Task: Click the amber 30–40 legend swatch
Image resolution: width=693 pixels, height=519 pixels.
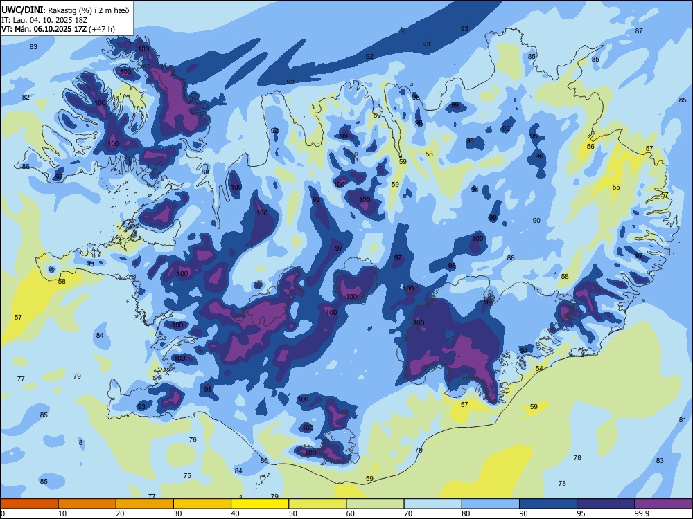Action: click(x=202, y=504)
